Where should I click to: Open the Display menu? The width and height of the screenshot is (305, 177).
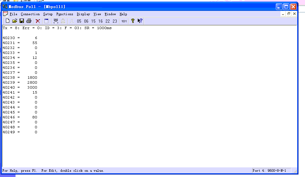pyautogui.click(x=83, y=14)
